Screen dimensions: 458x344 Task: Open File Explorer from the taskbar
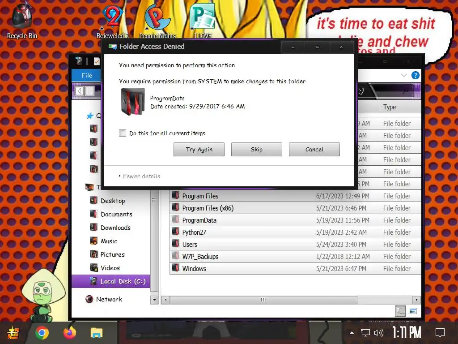tap(97, 333)
